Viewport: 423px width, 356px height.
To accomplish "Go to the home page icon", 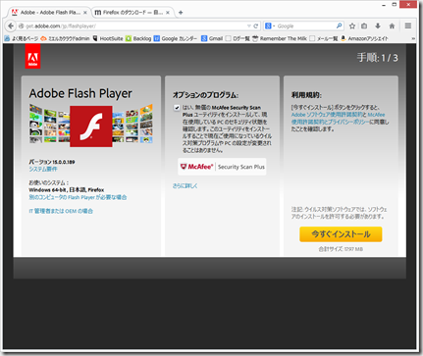I will pyautogui.click(x=392, y=25).
